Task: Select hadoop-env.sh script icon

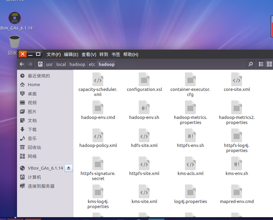Action: point(144,107)
